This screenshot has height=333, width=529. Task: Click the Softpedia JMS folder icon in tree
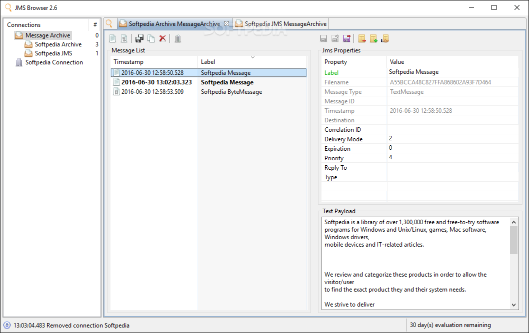coord(28,53)
